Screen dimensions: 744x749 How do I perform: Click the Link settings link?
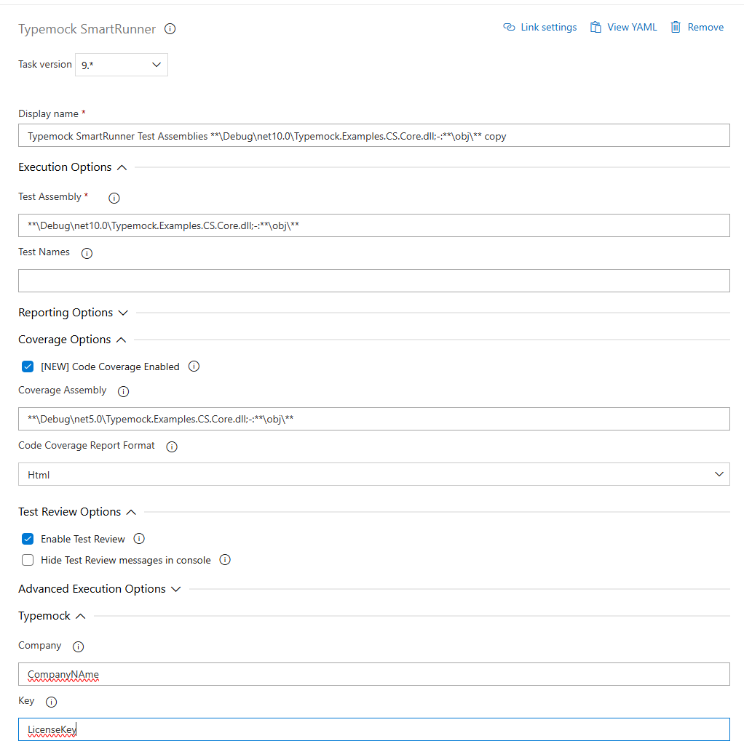(540, 27)
